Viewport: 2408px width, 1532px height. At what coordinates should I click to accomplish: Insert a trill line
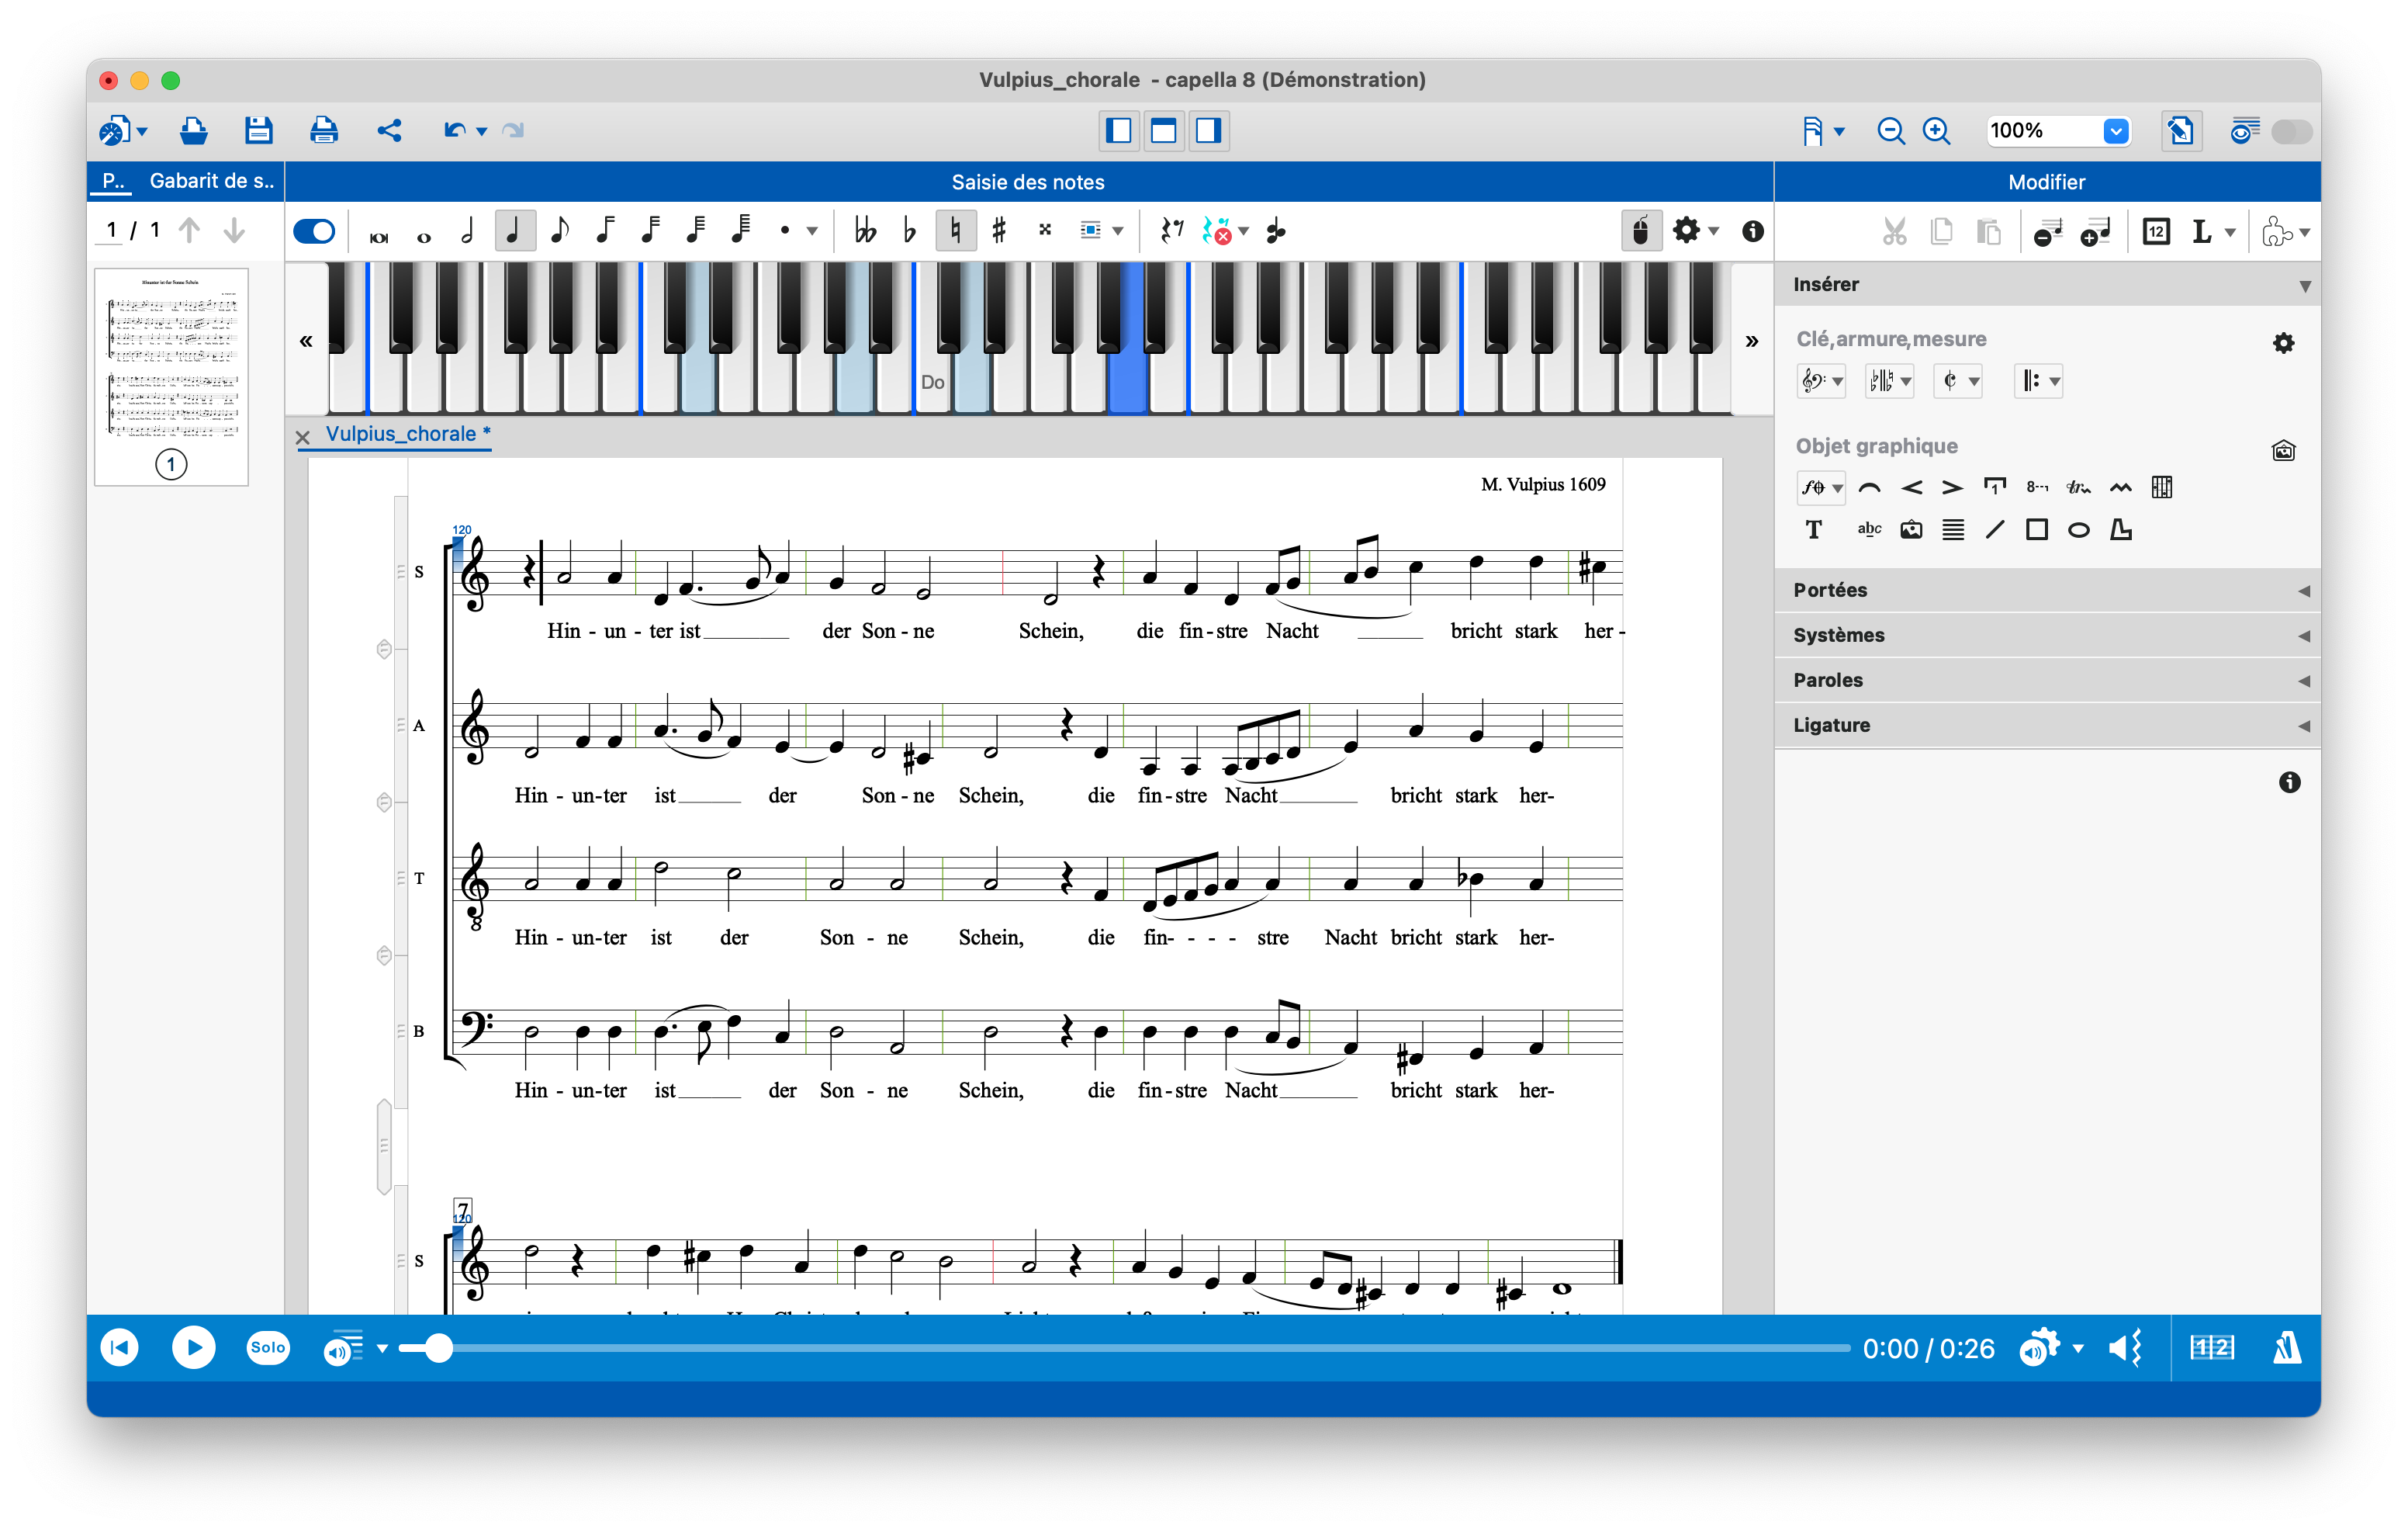coord(2079,488)
